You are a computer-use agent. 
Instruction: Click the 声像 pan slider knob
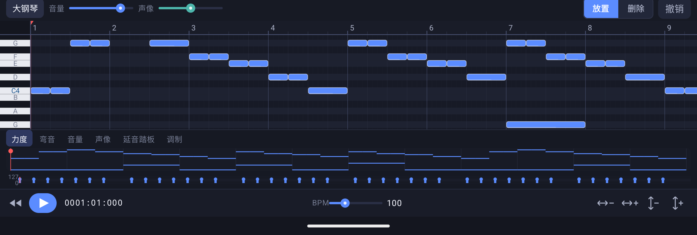click(x=191, y=8)
